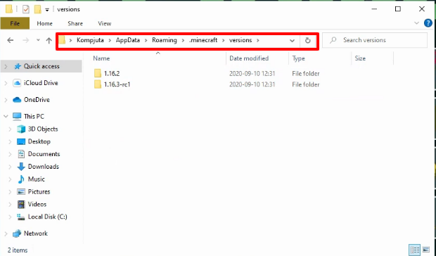The width and height of the screenshot is (436, 256).
Task: Switch to the Home ribbon tab
Action: click(44, 24)
